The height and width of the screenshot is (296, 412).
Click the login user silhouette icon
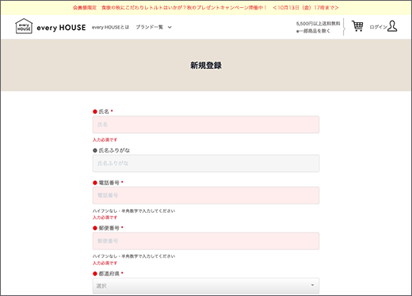coord(392,26)
